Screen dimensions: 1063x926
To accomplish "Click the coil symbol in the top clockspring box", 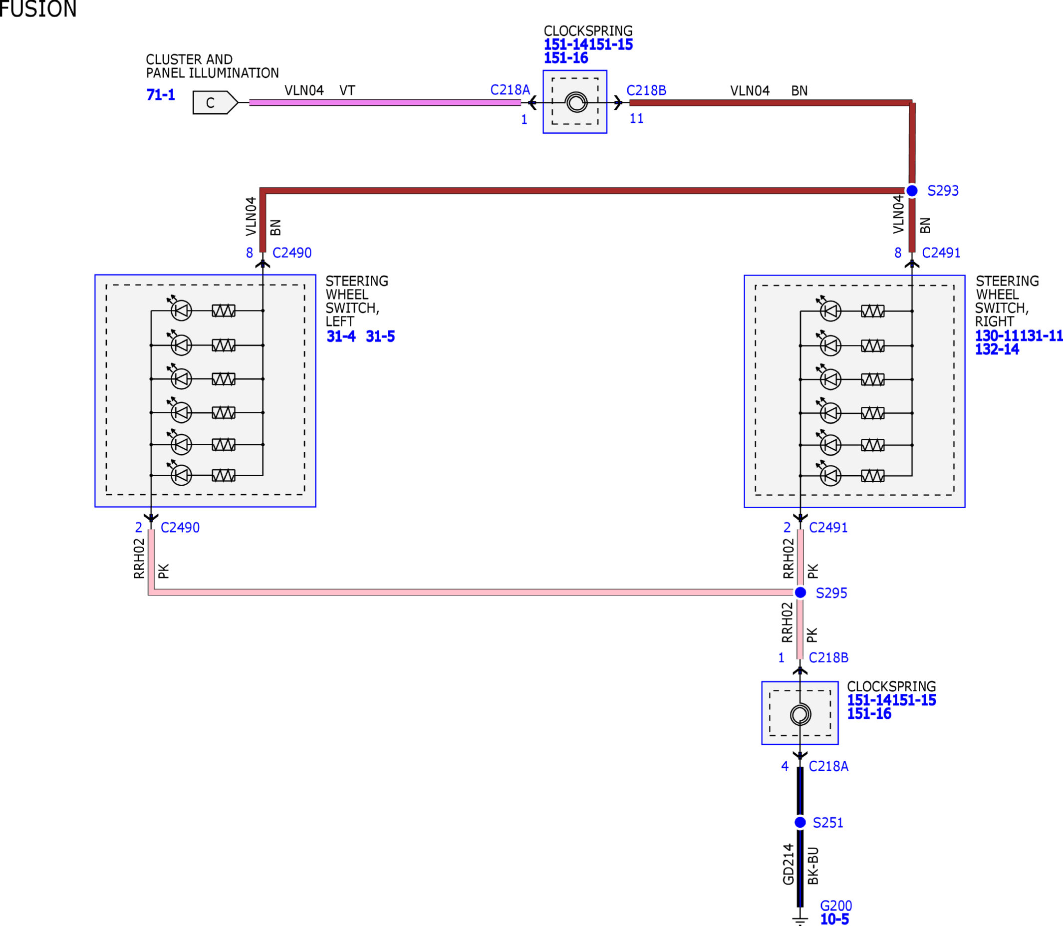I will (x=576, y=102).
